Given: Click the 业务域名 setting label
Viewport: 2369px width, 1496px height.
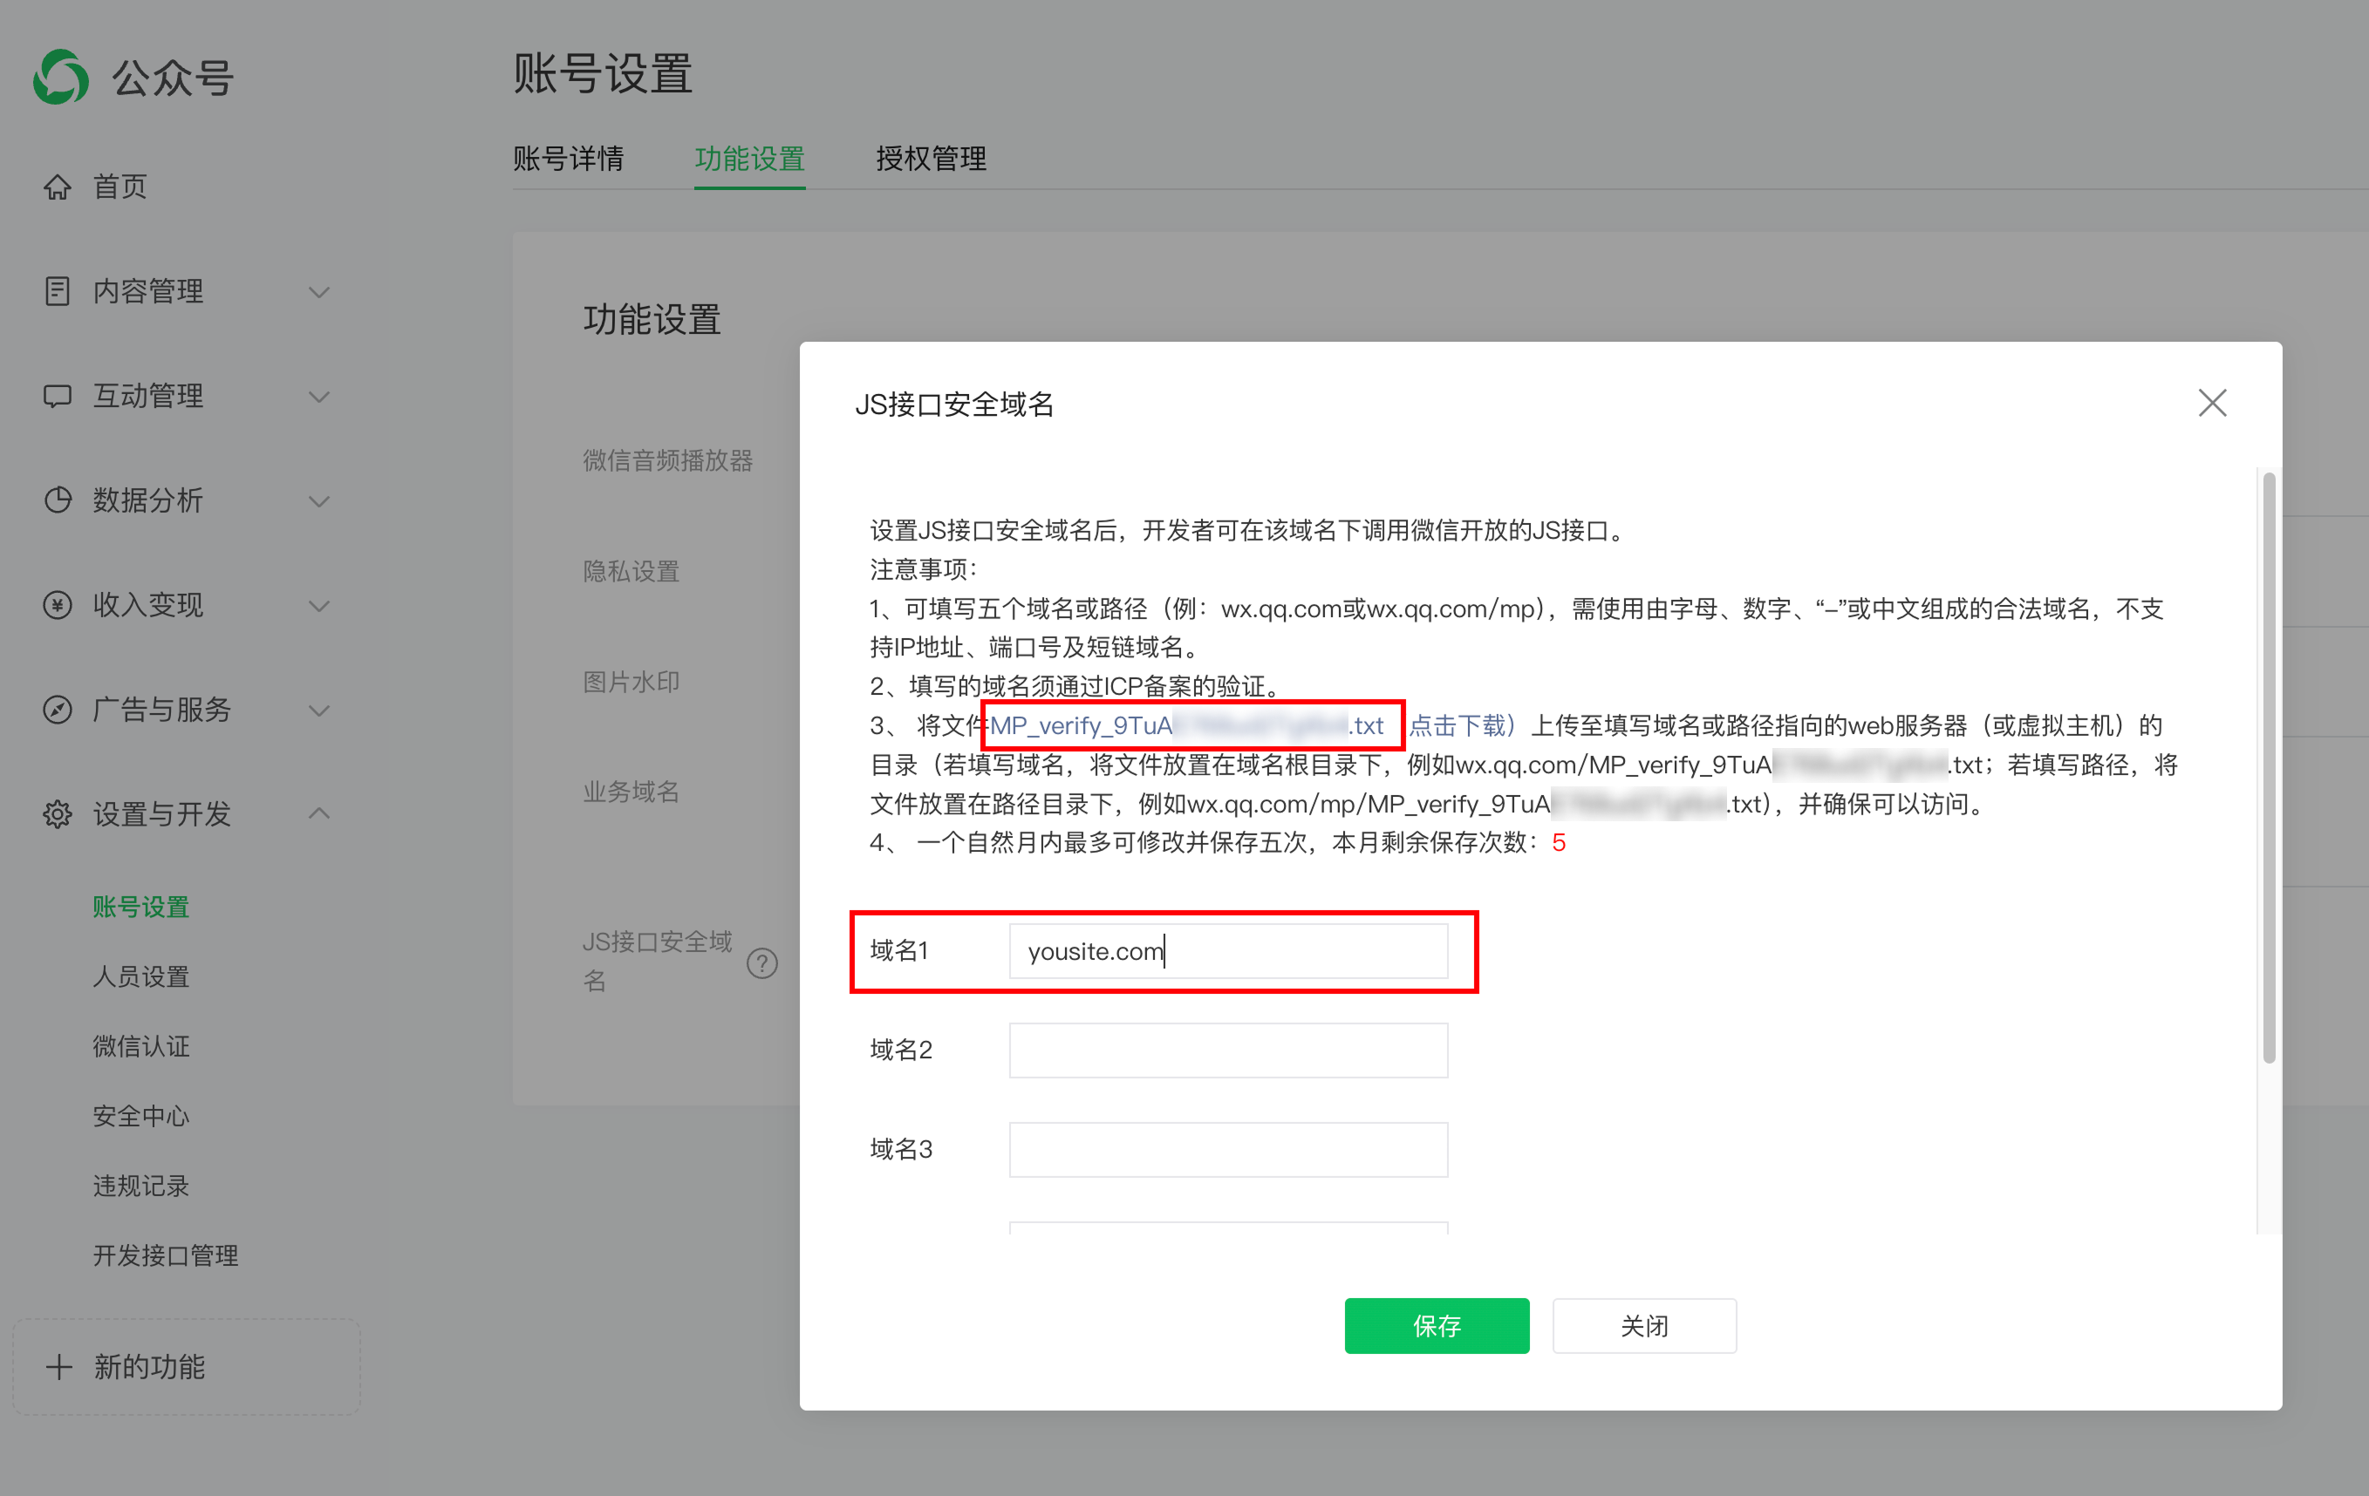Looking at the screenshot, I should 631,791.
